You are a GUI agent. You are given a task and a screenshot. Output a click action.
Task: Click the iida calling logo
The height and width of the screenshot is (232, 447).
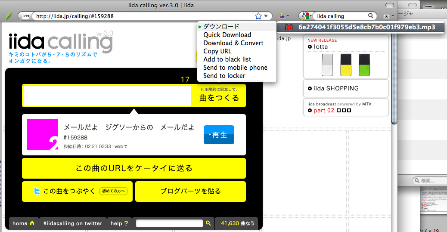(60, 42)
